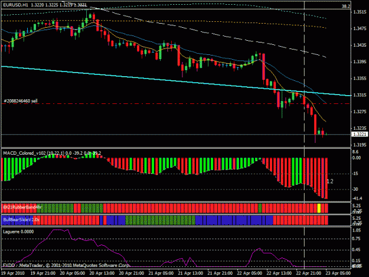Select the red dashed sell order line
This screenshot has width=369, height=277.
[x=177, y=103]
